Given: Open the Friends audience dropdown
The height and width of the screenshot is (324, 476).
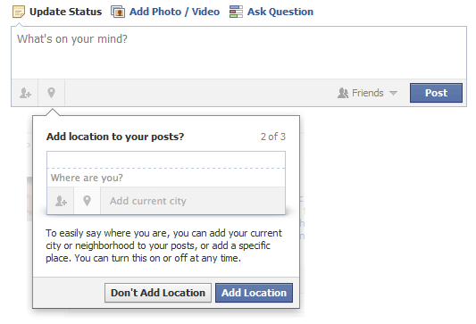Looking at the screenshot, I should 367,93.
